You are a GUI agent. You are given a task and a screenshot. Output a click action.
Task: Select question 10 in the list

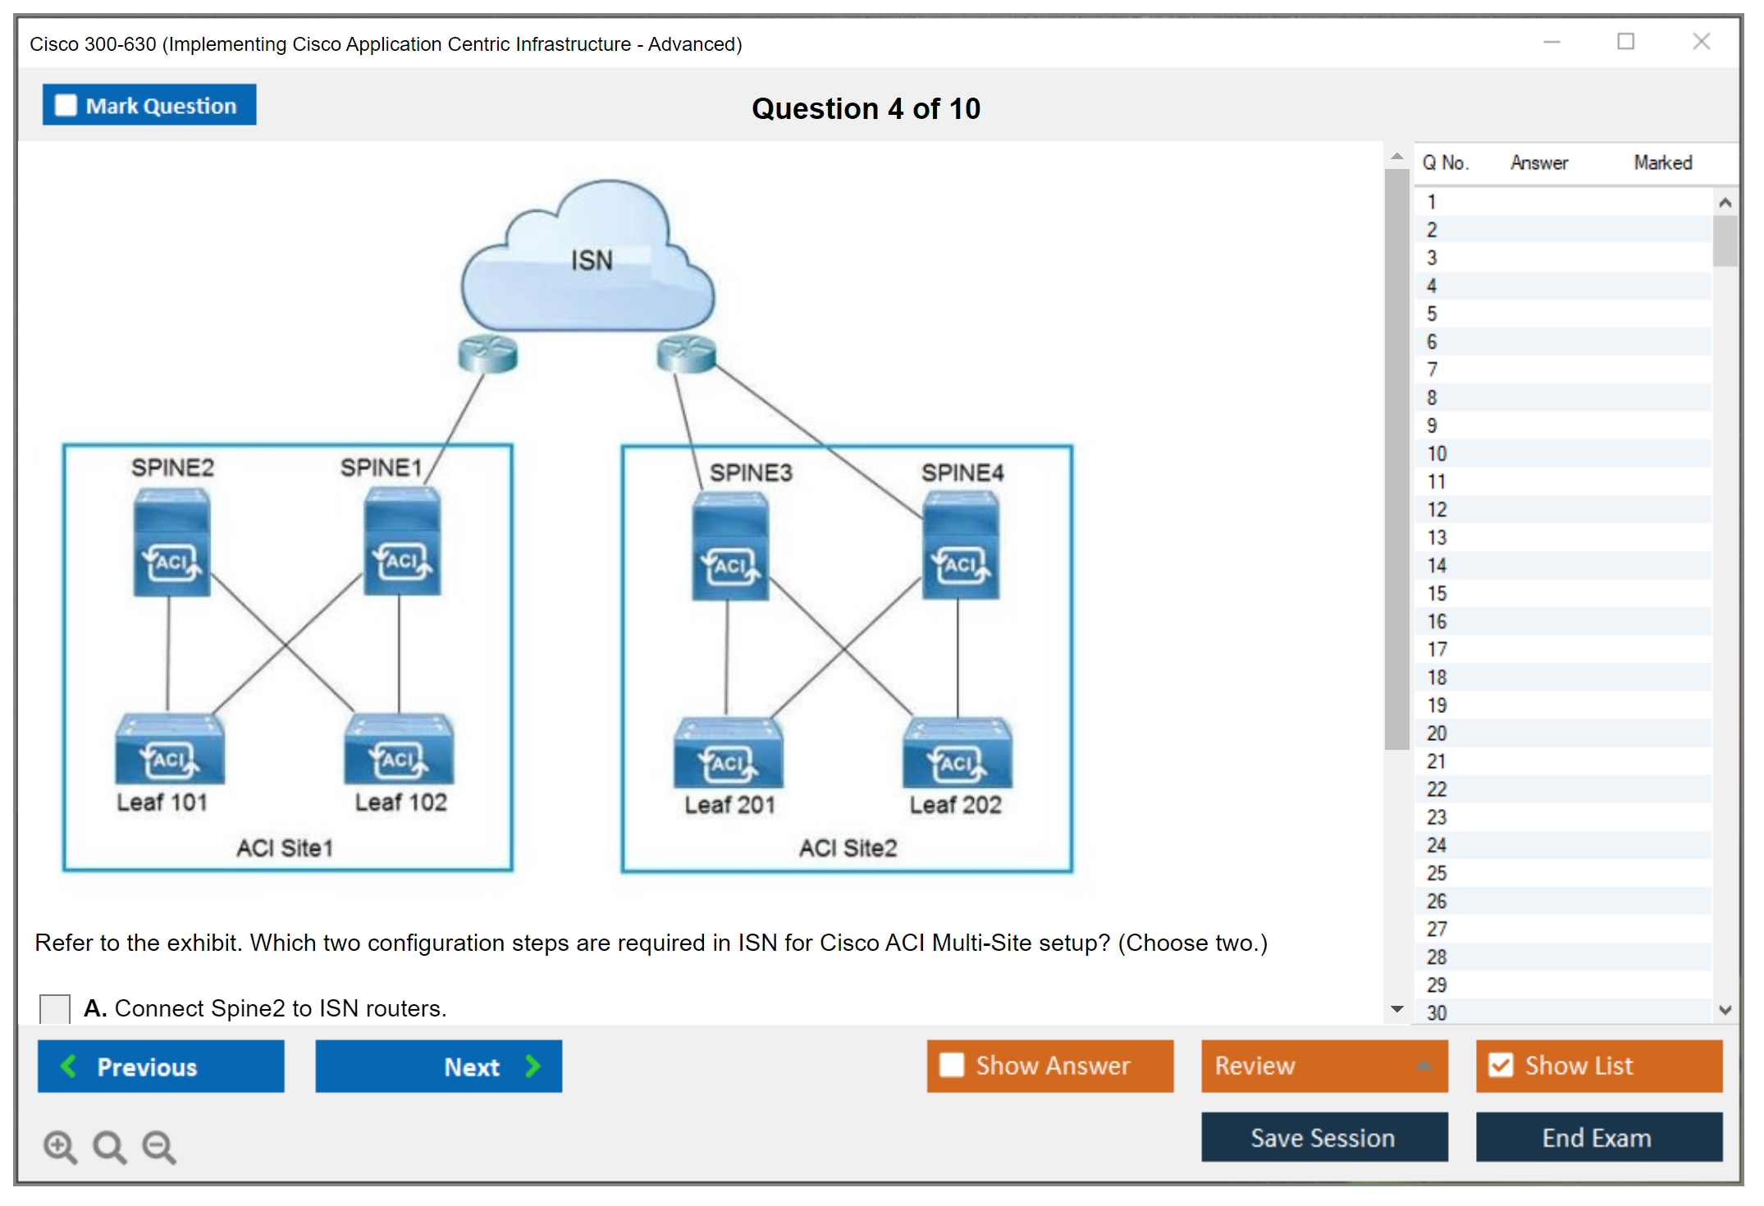1437,454
